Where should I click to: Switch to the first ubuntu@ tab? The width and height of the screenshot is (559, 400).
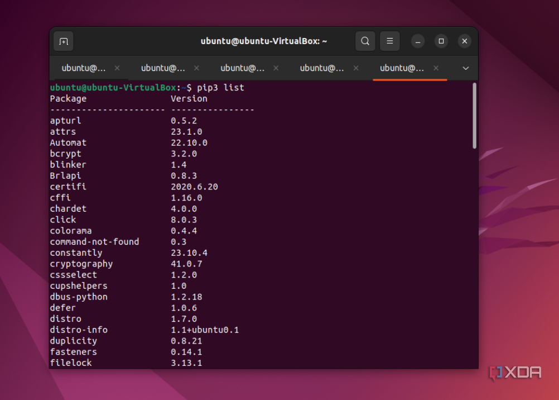[84, 68]
